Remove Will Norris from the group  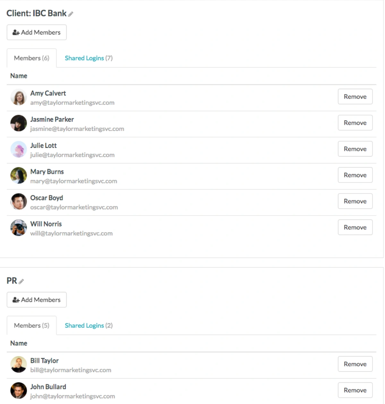tap(355, 227)
